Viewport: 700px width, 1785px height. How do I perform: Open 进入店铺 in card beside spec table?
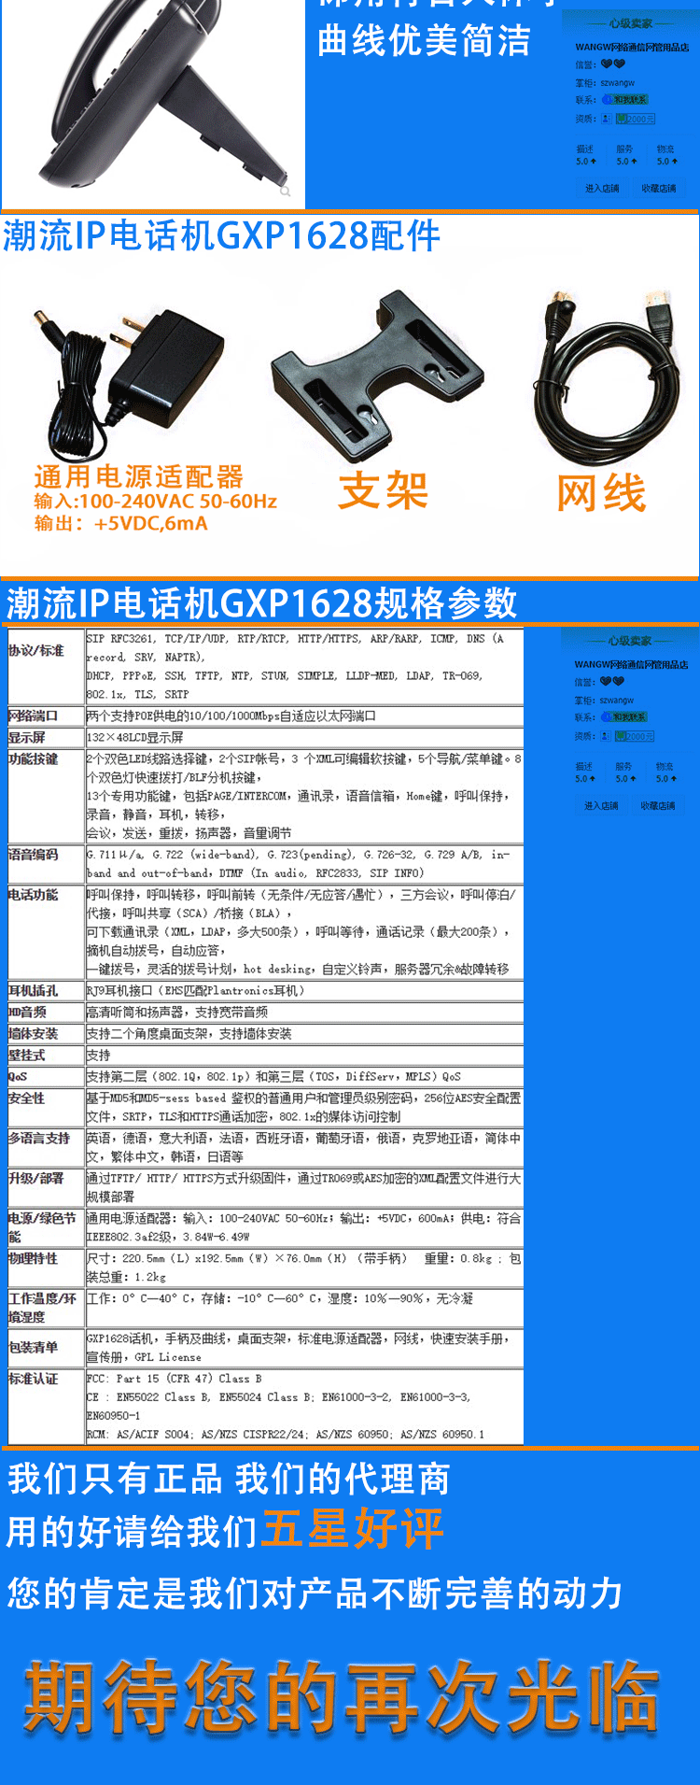[602, 805]
